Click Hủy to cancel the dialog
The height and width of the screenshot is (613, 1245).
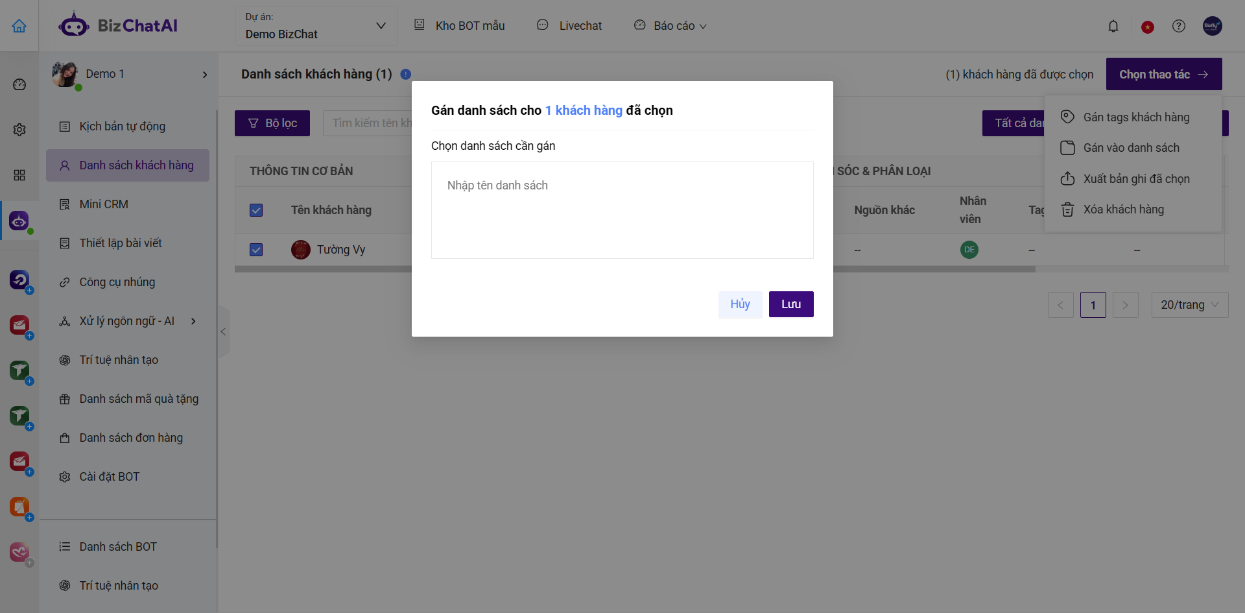(x=740, y=304)
